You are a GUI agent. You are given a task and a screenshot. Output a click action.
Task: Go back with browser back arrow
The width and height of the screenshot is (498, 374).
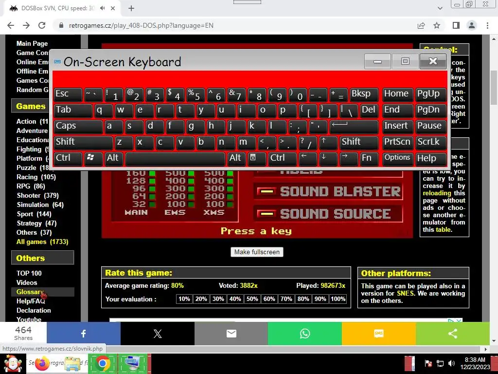tap(11, 25)
